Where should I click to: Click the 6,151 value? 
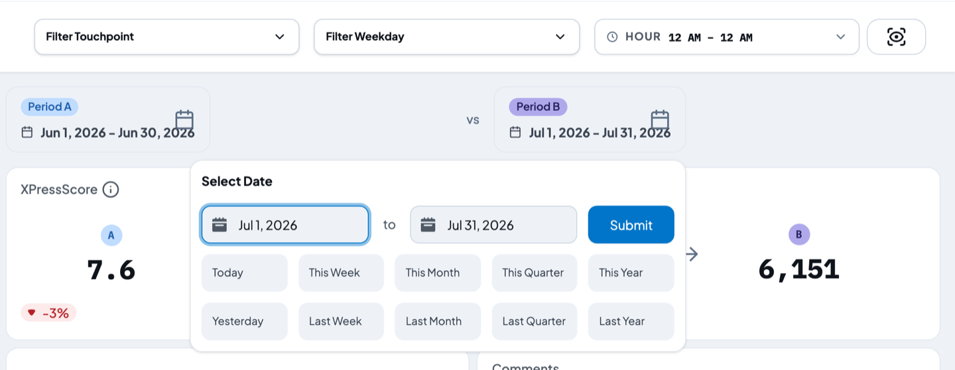[799, 269]
